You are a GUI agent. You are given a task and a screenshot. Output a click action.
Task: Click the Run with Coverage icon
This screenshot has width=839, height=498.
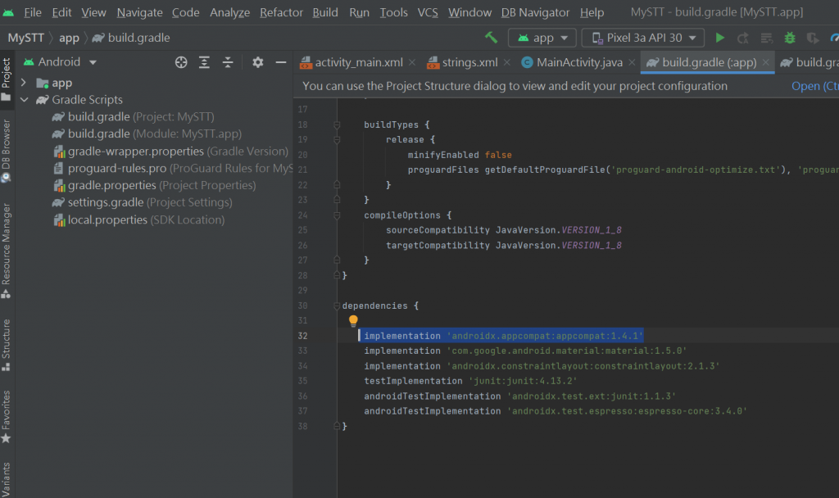[812, 38]
